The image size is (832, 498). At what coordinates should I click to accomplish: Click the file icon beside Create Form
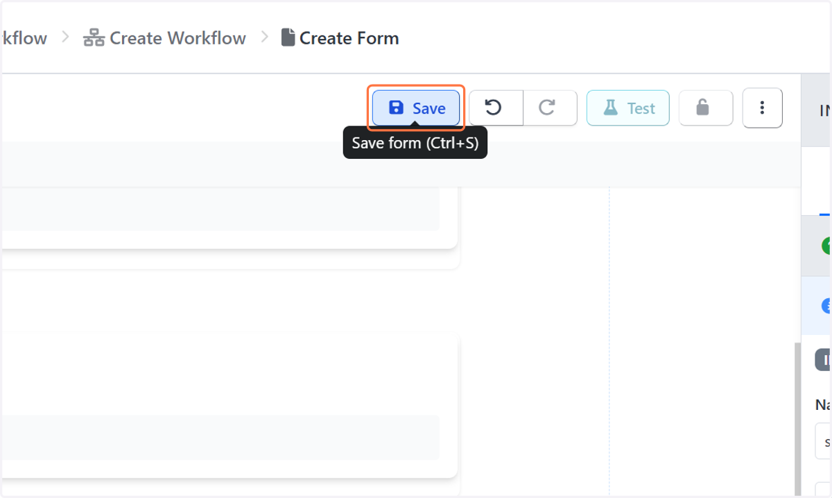click(288, 37)
